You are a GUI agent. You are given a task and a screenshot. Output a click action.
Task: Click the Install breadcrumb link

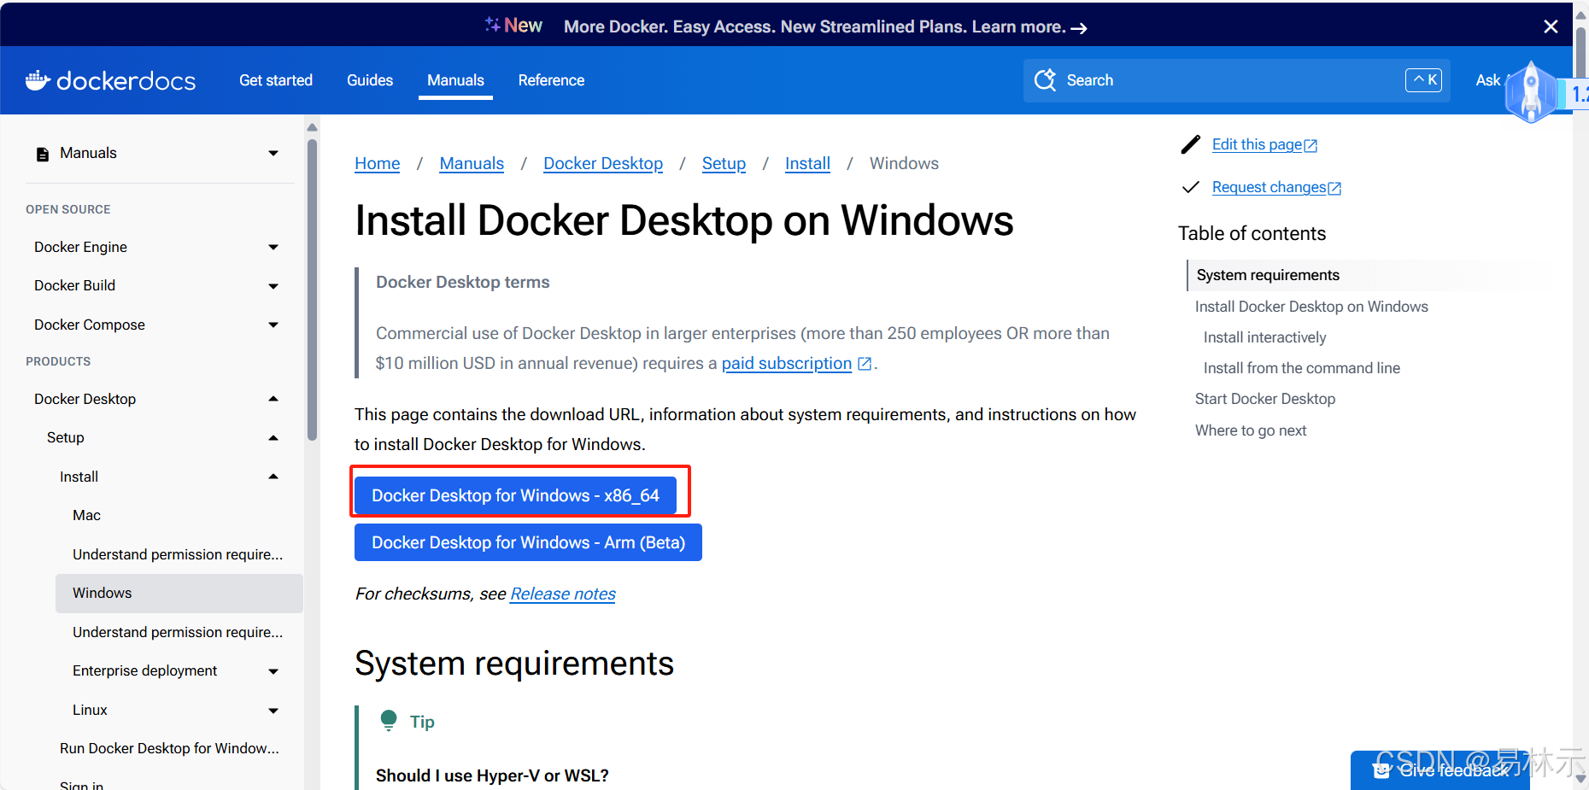[x=807, y=163]
